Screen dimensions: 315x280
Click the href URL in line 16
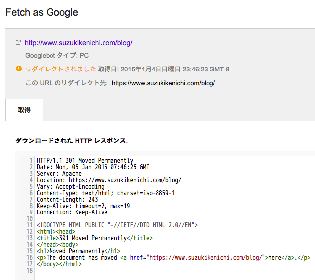pos(206,257)
